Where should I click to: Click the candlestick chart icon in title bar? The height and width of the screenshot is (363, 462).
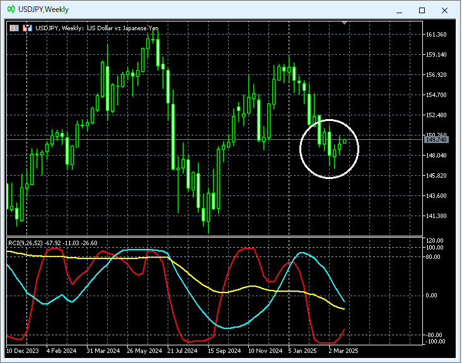point(11,9)
